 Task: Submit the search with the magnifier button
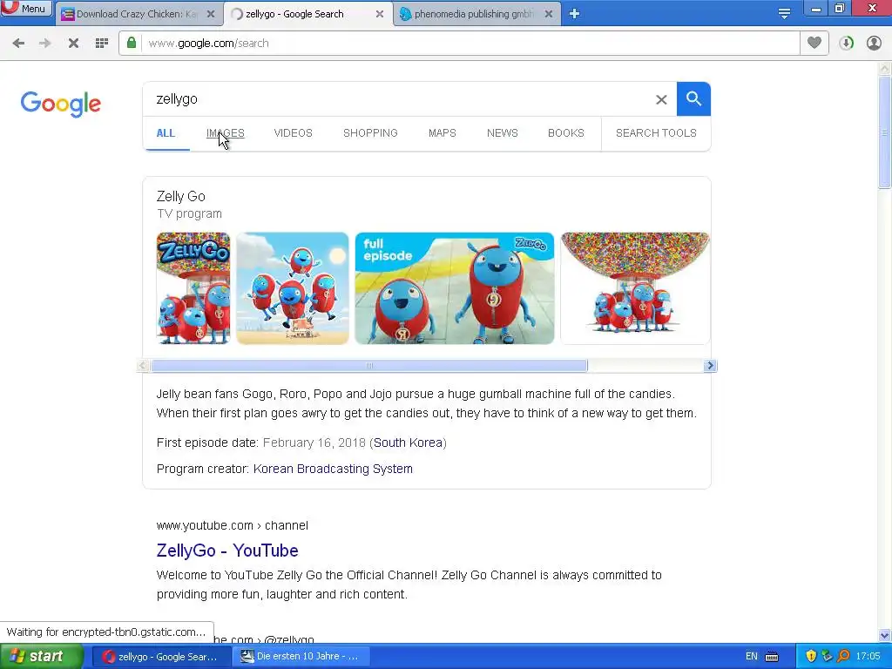pyautogui.click(x=693, y=99)
